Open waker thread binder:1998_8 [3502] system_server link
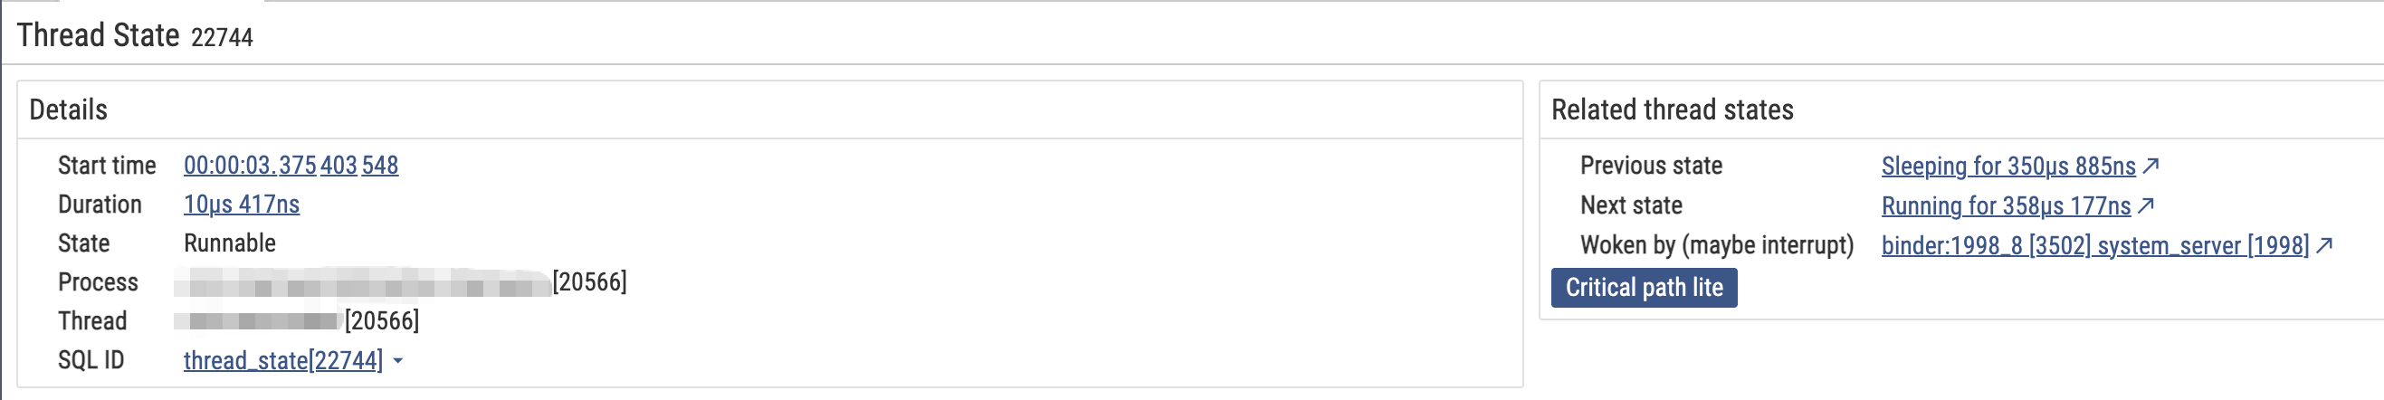 point(2094,245)
